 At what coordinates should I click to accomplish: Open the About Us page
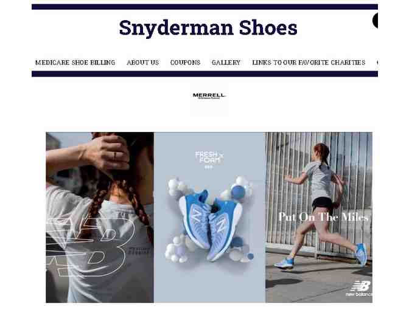[x=142, y=63]
